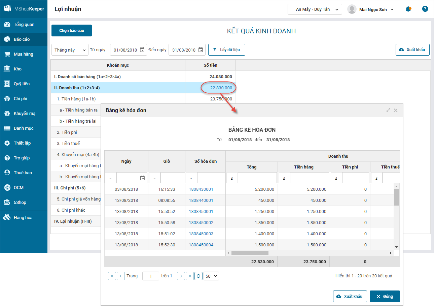This screenshot has height=306, width=434.
Task: Click calendar icon in Ngày filter
Action: click(x=142, y=178)
